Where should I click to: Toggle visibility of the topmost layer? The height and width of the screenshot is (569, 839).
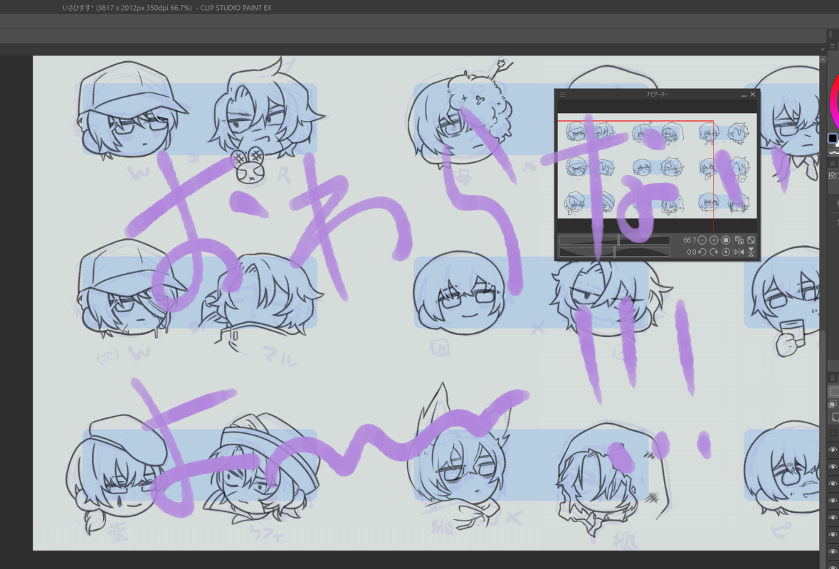pyautogui.click(x=833, y=450)
